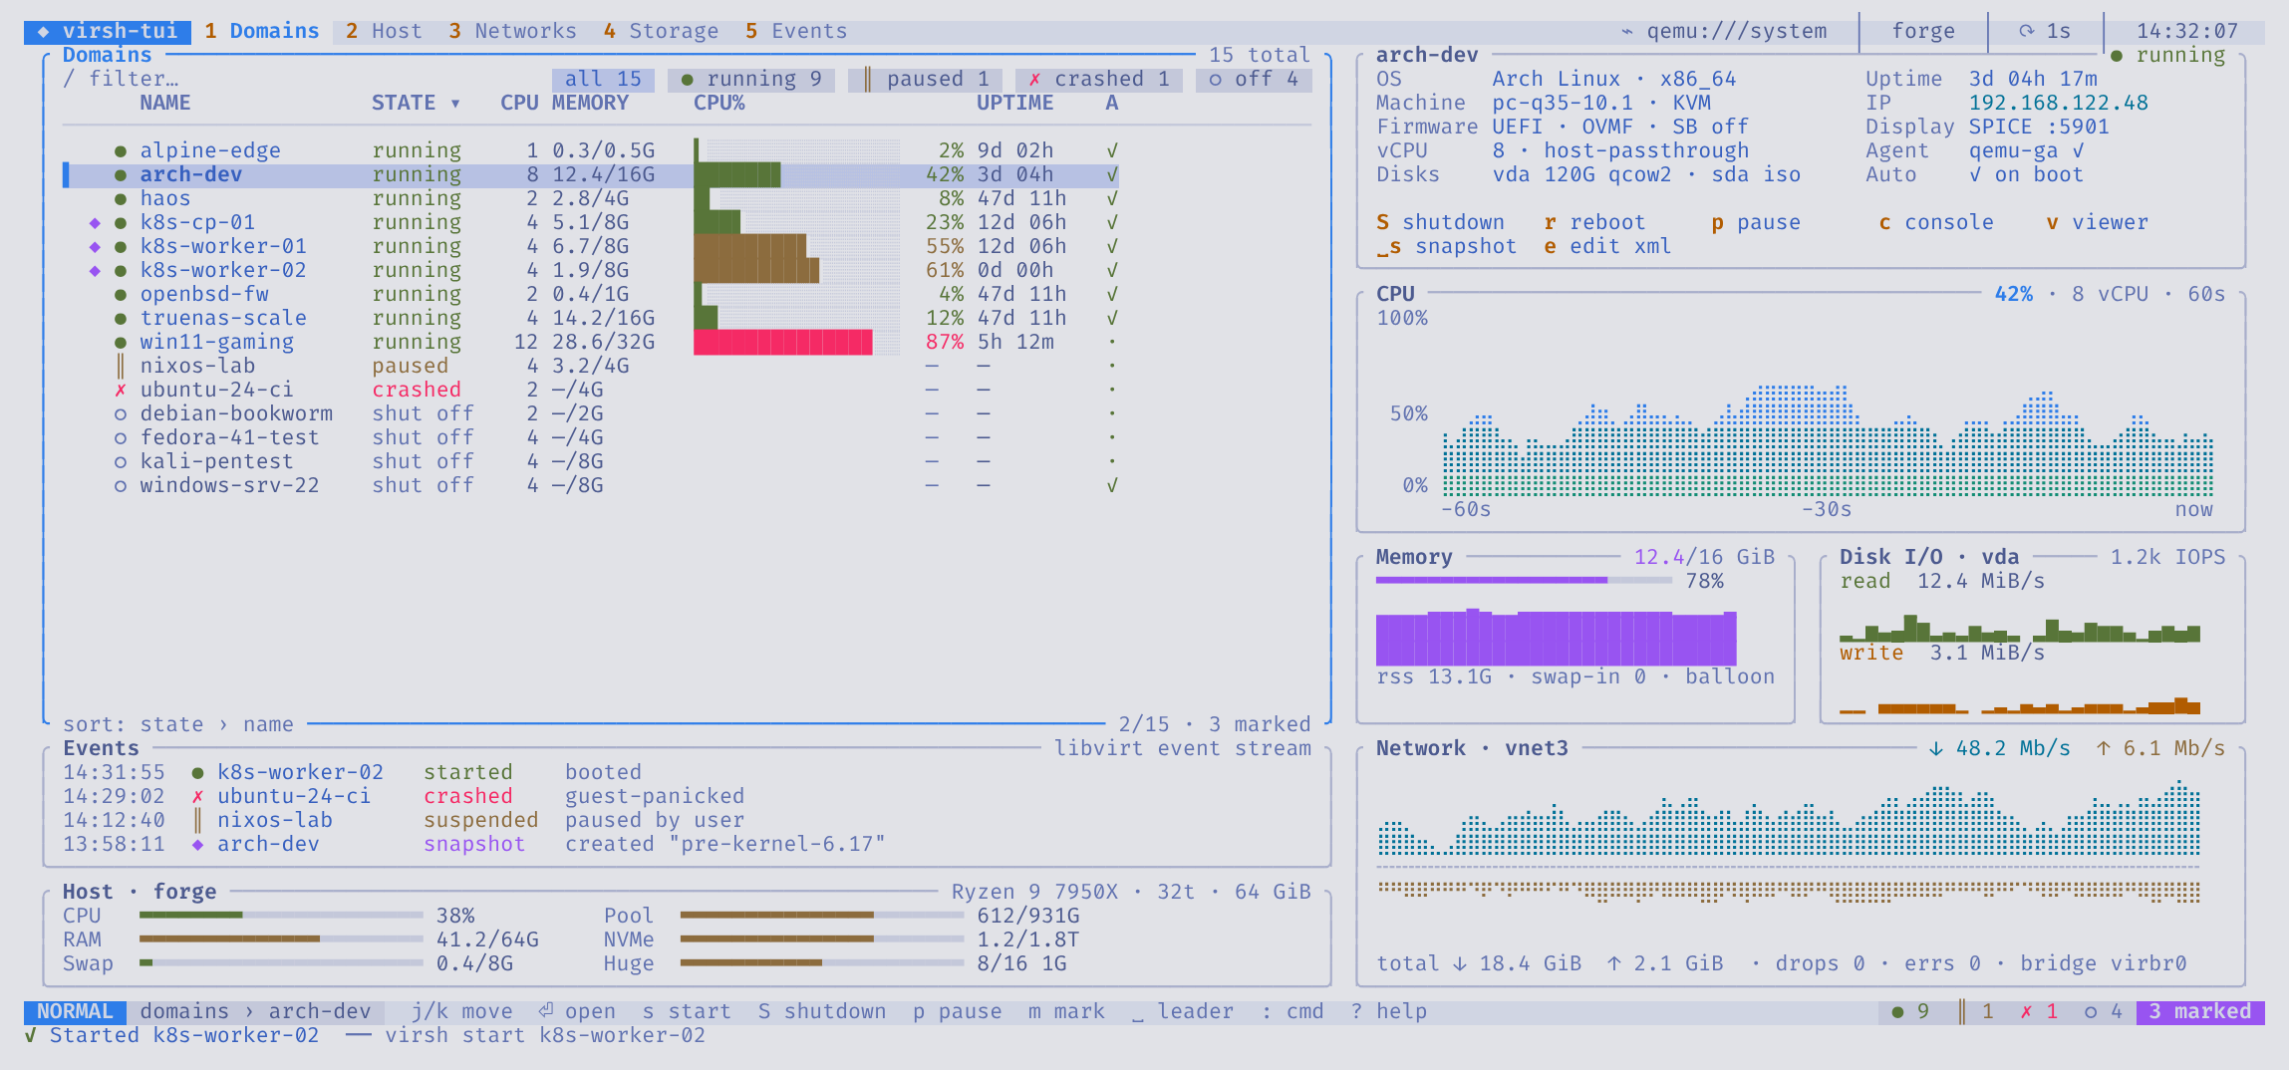
Task: Click the host RAM usage bar
Action: click(x=281, y=938)
